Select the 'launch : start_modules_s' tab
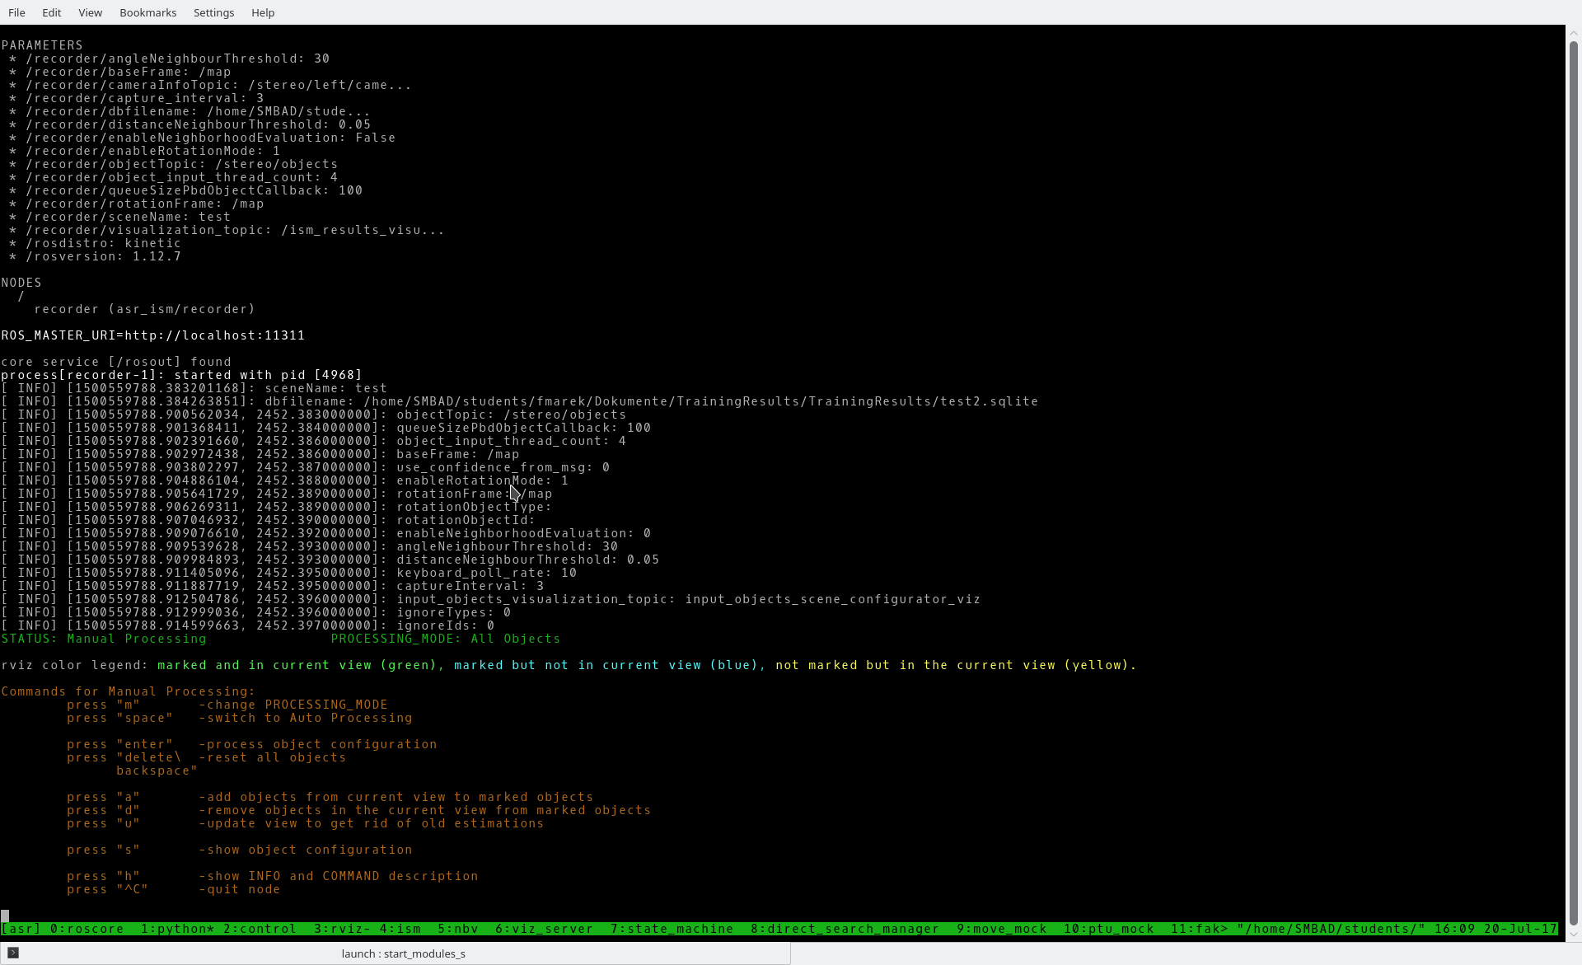1582x965 pixels. coord(403,953)
